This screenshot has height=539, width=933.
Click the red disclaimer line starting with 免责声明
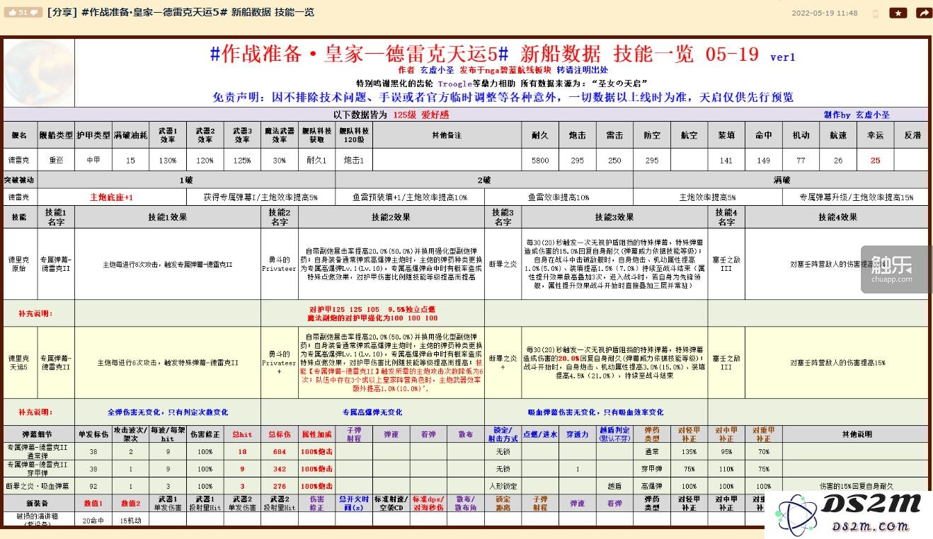tap(503, 98)
